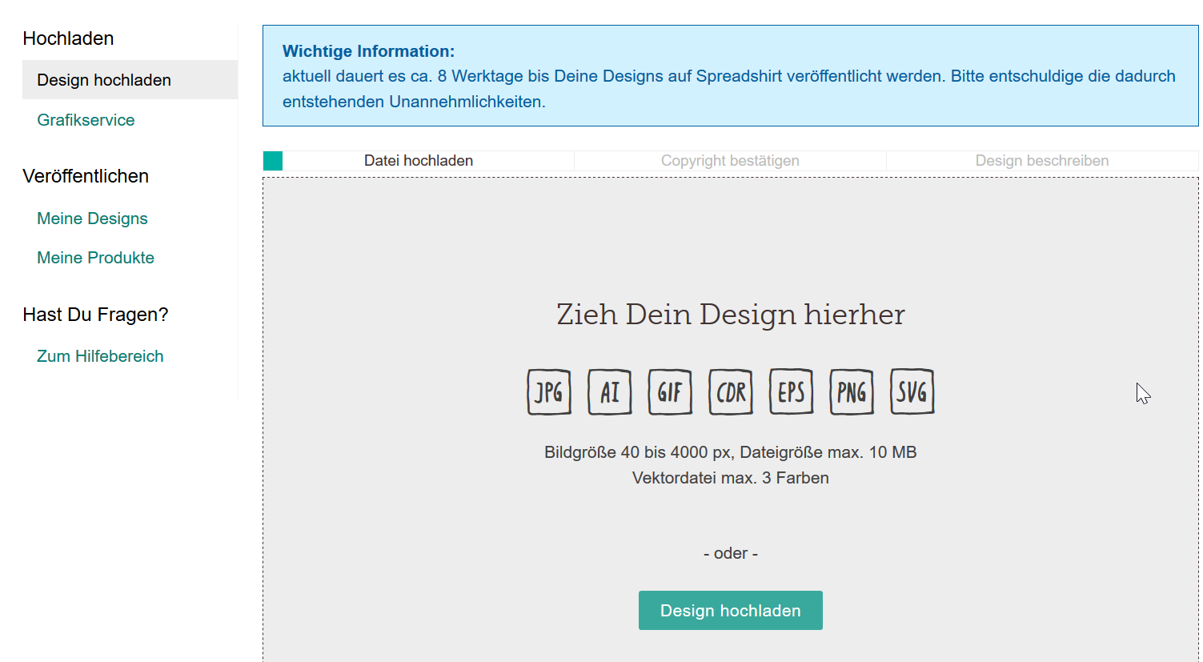Open the Grafikservice link
This screenshot has height=662, width=1203.
point(86,120)
